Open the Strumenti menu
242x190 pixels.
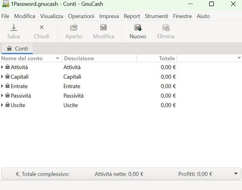point(156,16)
